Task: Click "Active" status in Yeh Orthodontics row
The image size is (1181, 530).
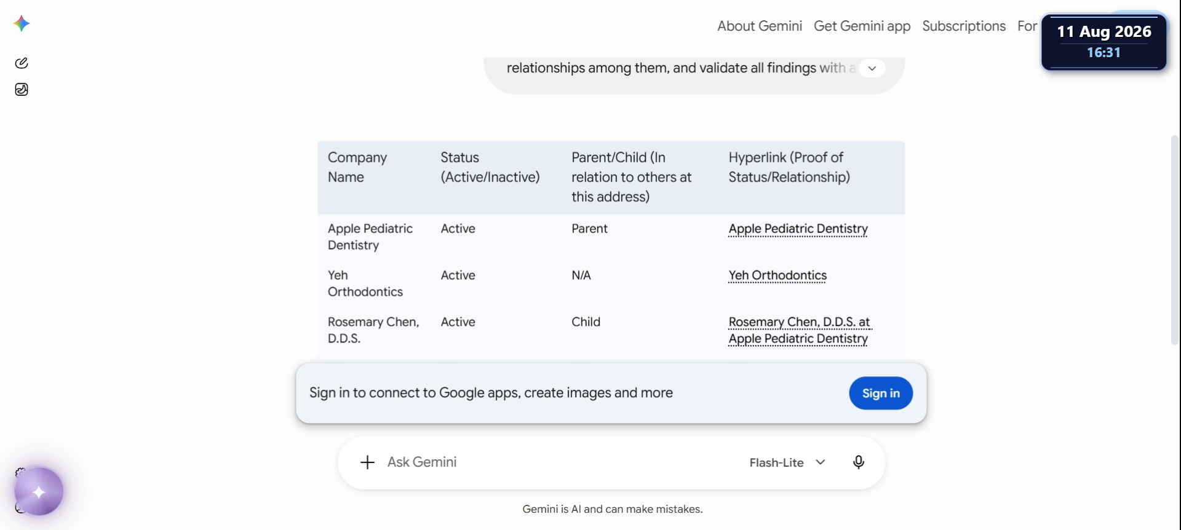Action: click(x=458, y=275)
